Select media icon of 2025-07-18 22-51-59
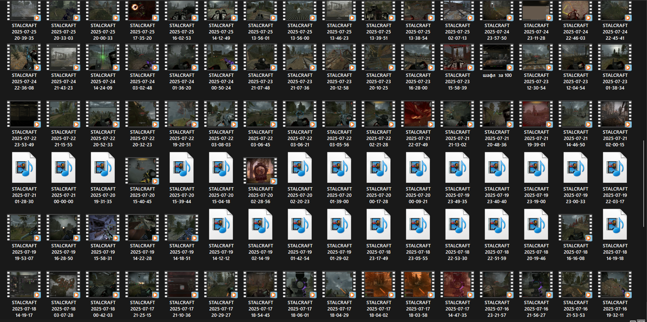 (x=497, y=225)
